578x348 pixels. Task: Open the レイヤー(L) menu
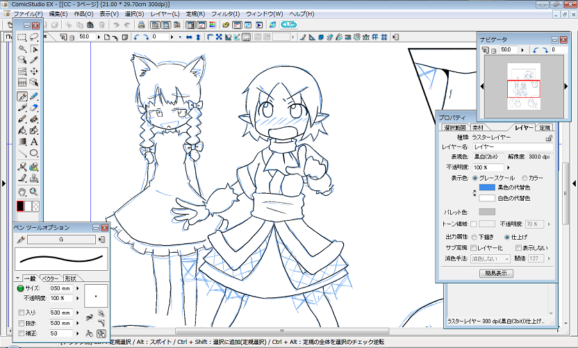pos(165,14)
